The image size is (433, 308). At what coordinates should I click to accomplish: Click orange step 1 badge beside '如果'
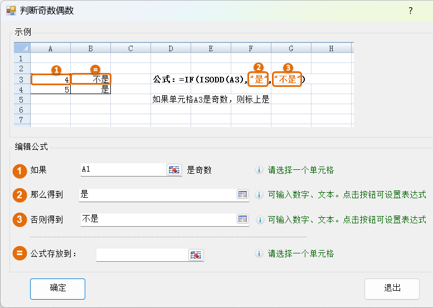[x=20, y=170]
